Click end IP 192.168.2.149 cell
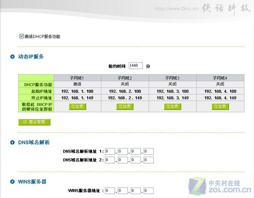 click(125, 98)
